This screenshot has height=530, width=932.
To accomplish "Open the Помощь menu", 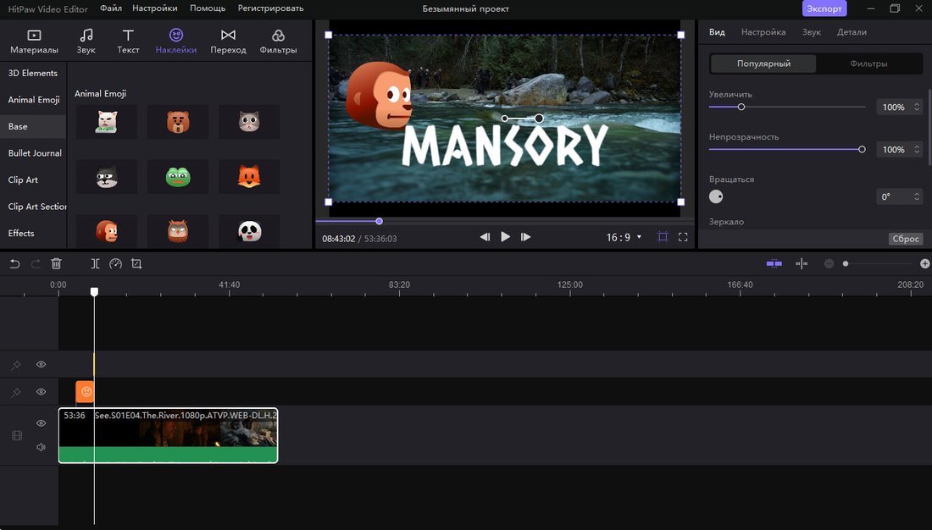I will tap(208, 8).
